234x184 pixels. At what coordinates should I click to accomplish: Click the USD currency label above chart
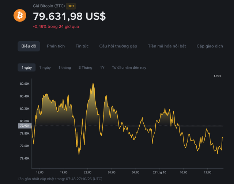(x=217, y=76)
